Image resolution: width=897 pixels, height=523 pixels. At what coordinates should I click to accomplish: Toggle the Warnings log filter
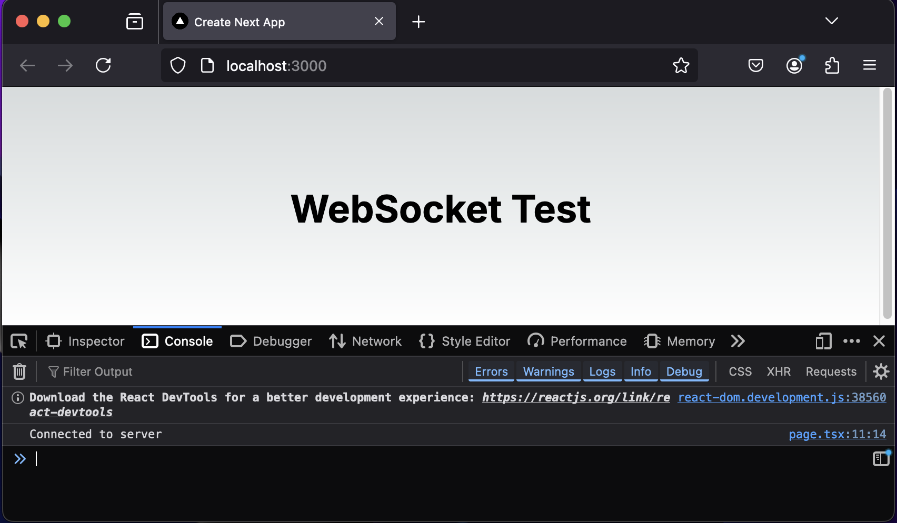[x=548, y=371]
